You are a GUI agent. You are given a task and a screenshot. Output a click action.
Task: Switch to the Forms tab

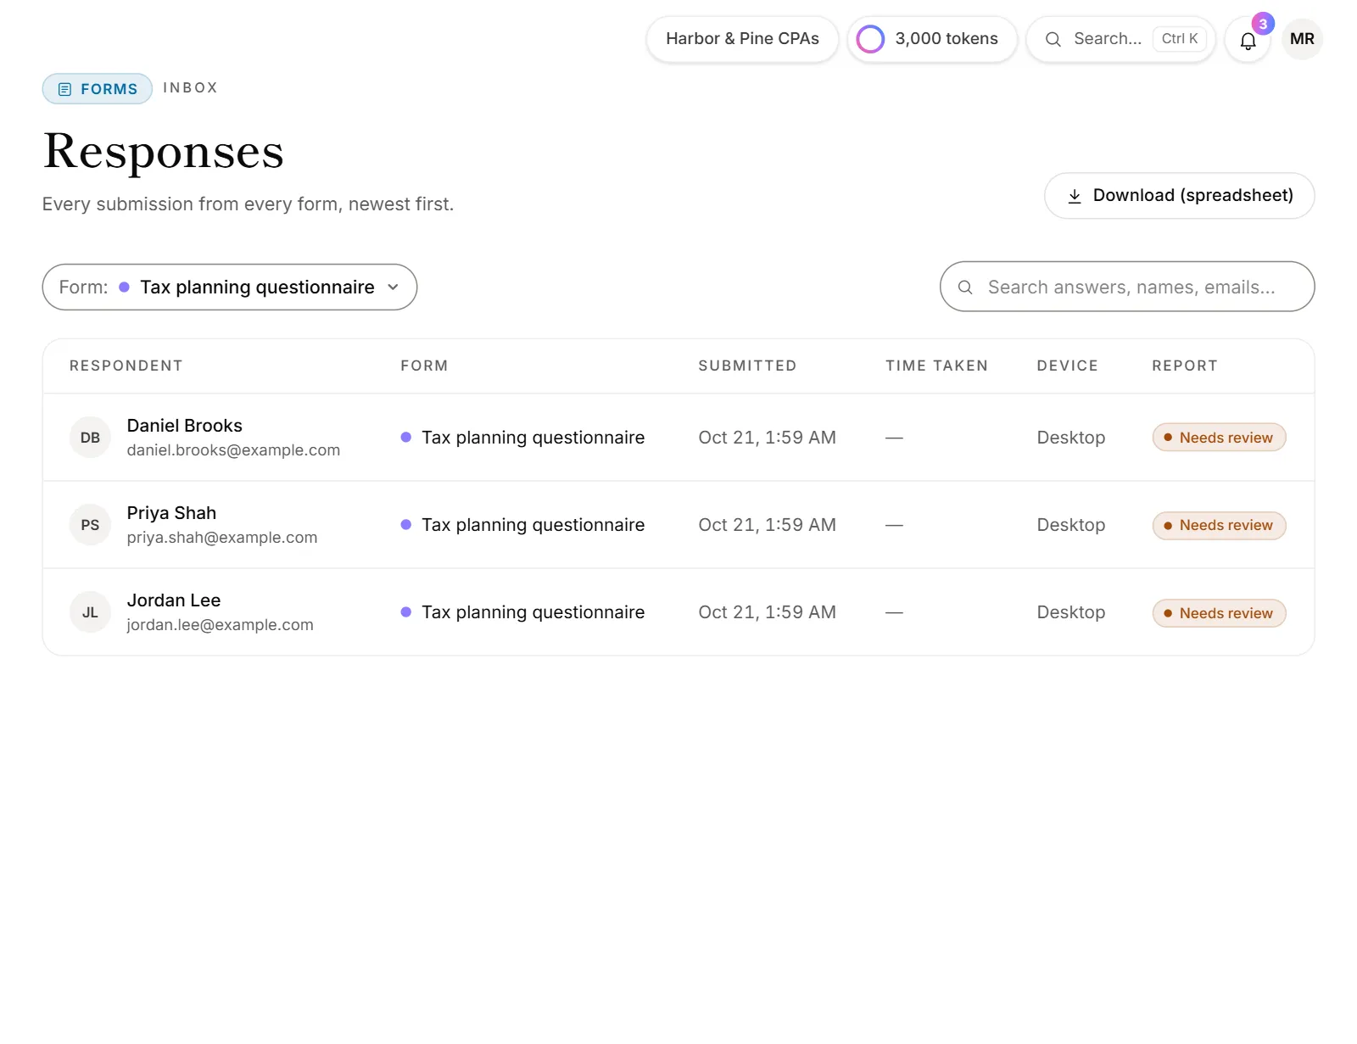(x=98, y=89)
